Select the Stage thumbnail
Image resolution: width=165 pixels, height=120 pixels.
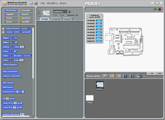coord(90,98)
